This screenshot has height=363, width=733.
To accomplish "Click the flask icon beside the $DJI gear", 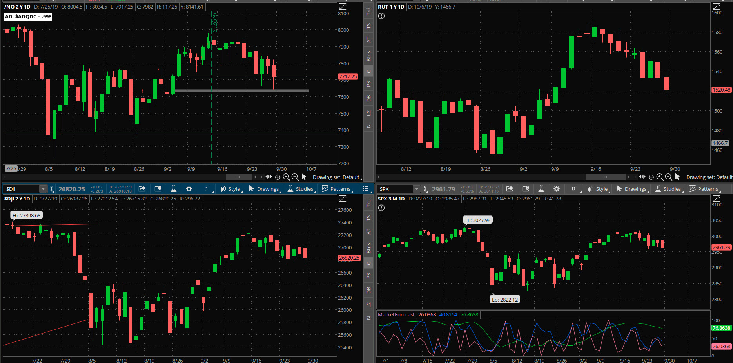I will (173, 189).
